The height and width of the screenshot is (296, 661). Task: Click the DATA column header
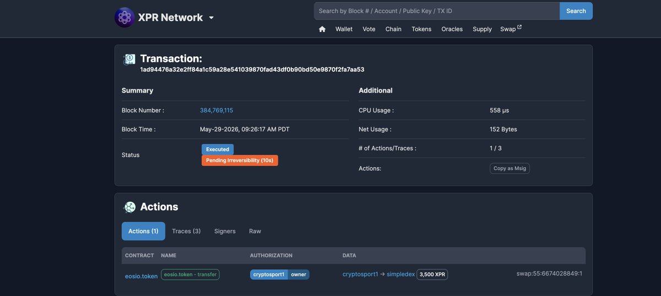(349, 256)
